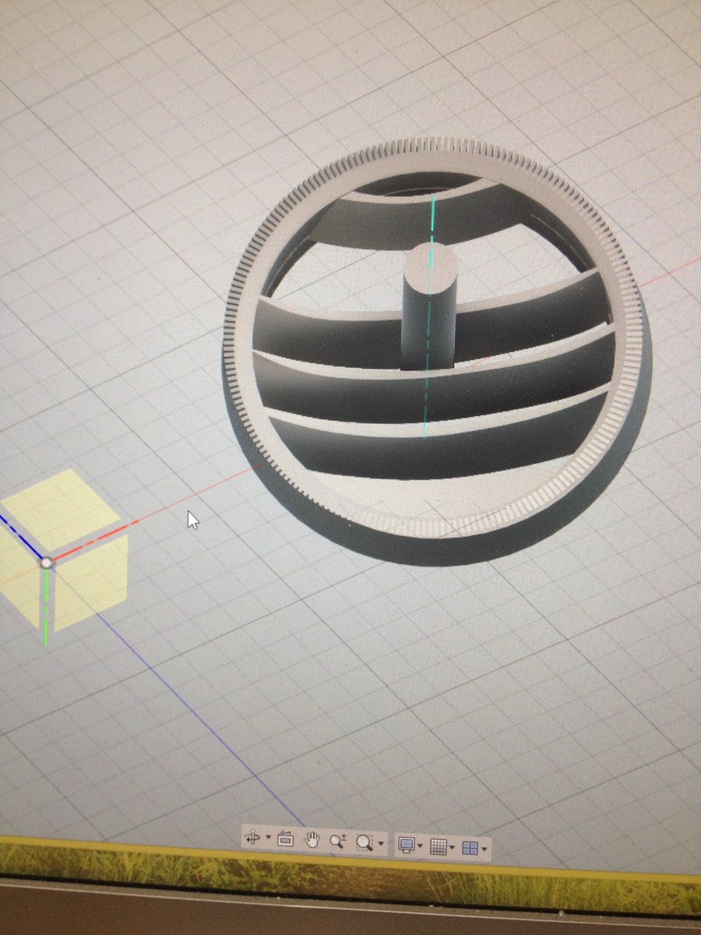Image resolution: width=701 pixels, height=935 pixels.
Task: Select the Zoom tool
Action: tap(336, 838)
